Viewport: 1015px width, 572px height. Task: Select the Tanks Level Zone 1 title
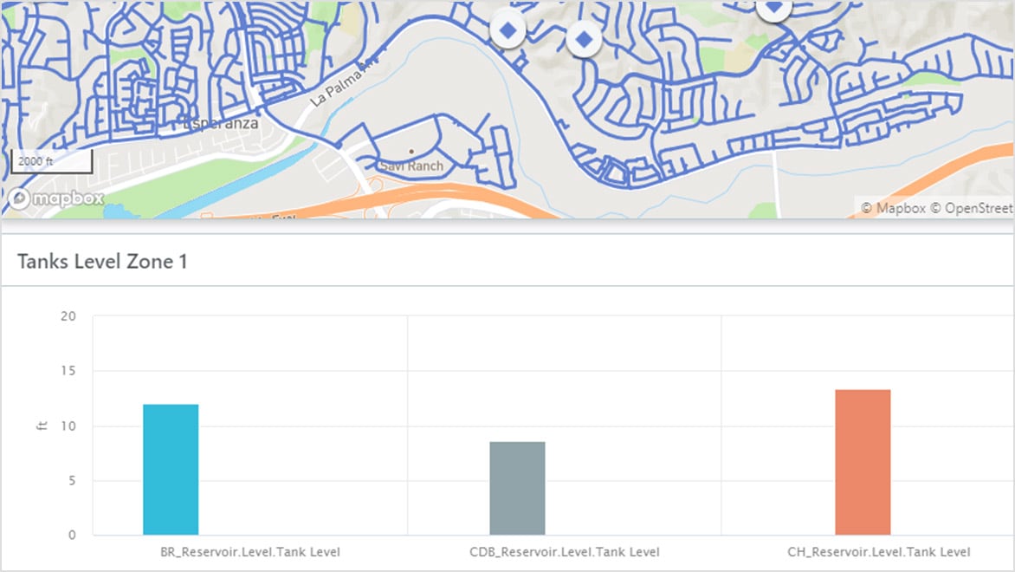click(x=102, y=262)
